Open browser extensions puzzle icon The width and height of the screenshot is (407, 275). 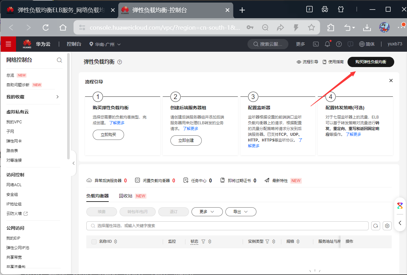click(x=331, y=27)
